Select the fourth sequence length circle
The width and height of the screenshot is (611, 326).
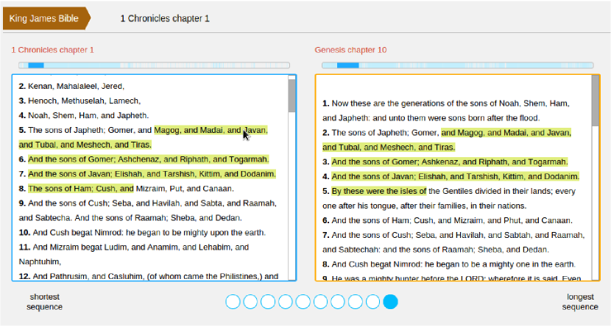[x=285, y=302]
